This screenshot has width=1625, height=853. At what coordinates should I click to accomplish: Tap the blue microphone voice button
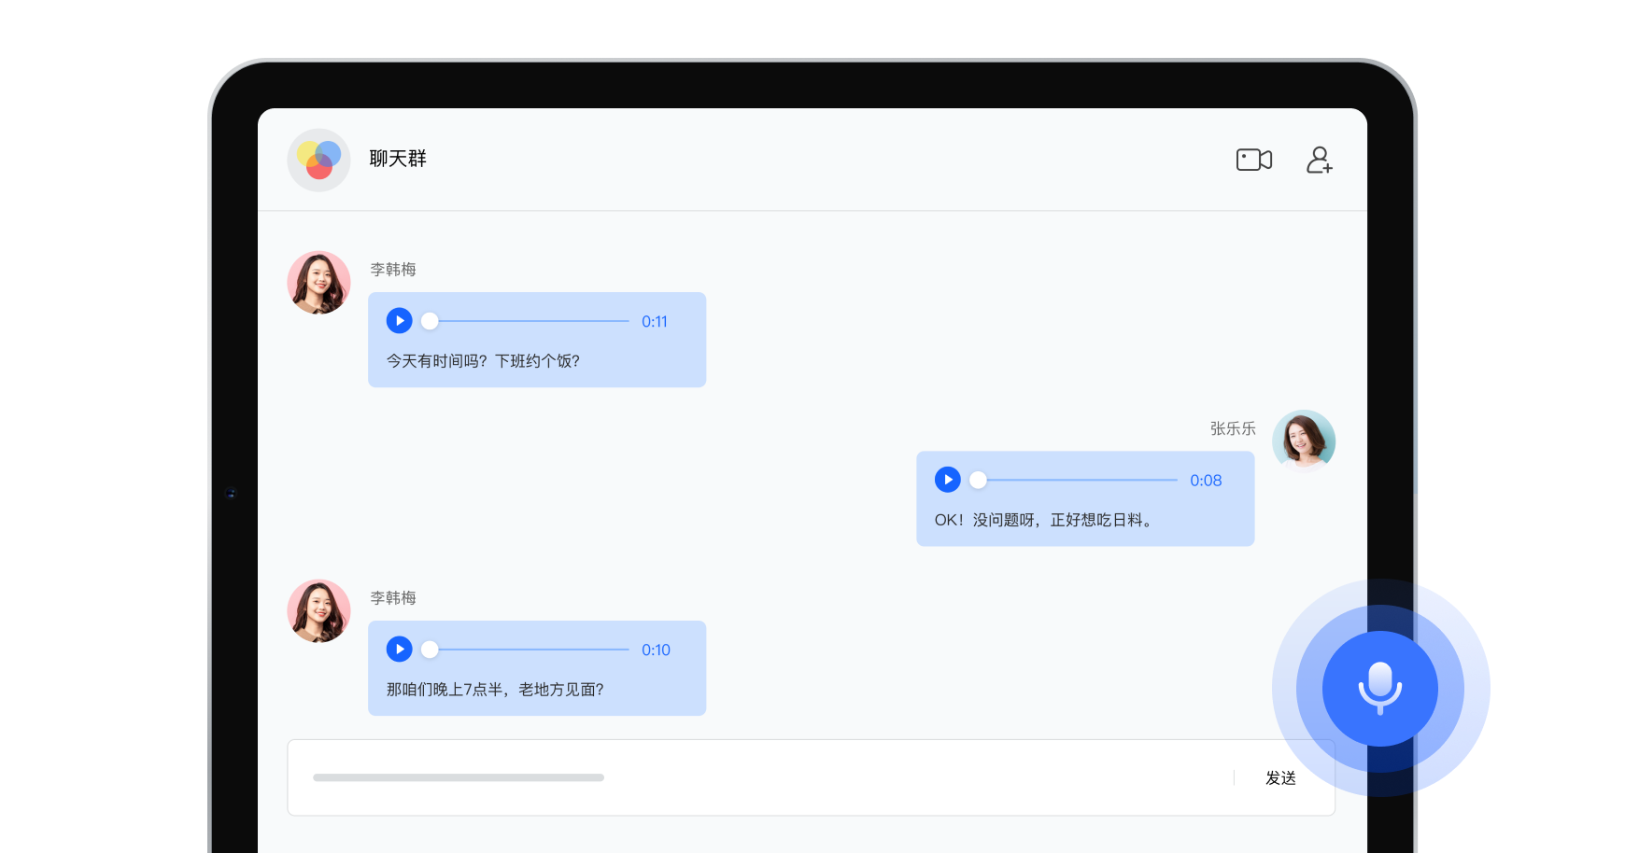[1380, 689]
